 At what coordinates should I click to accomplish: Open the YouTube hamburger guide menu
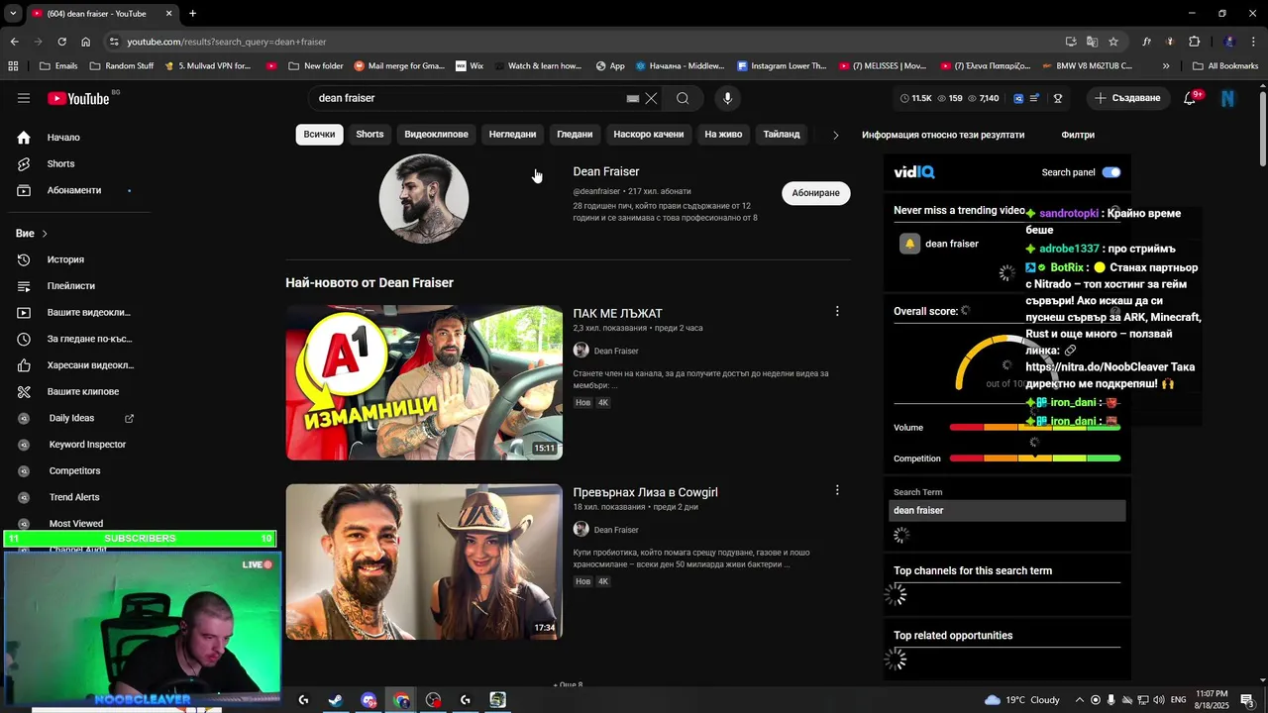click(24, 98)
